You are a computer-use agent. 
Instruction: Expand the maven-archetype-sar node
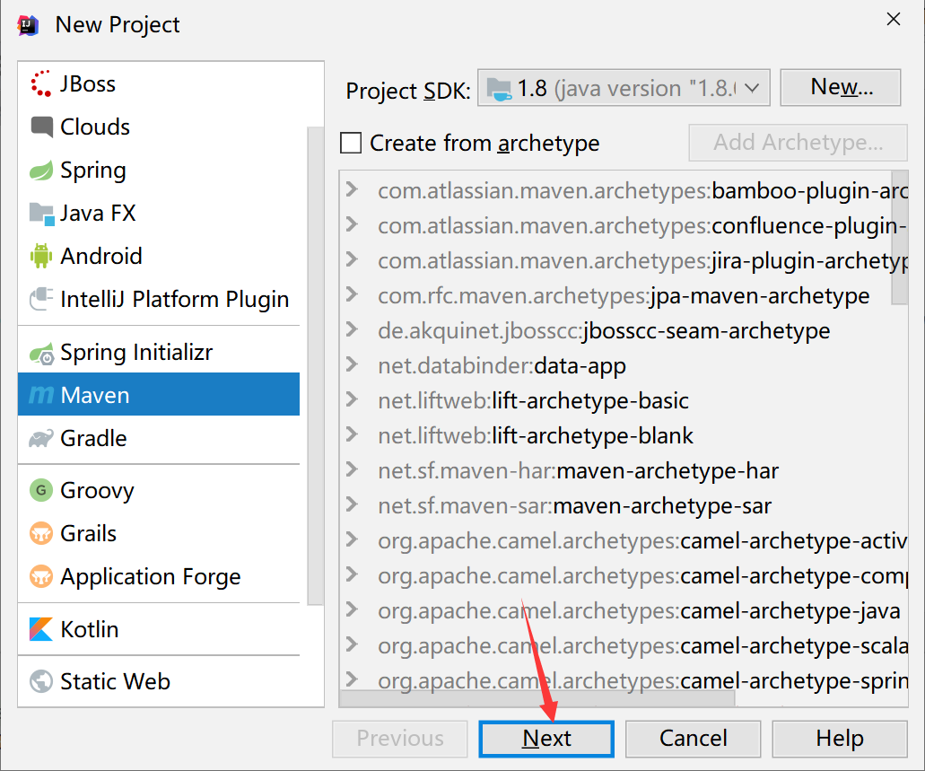click(353, 504)
